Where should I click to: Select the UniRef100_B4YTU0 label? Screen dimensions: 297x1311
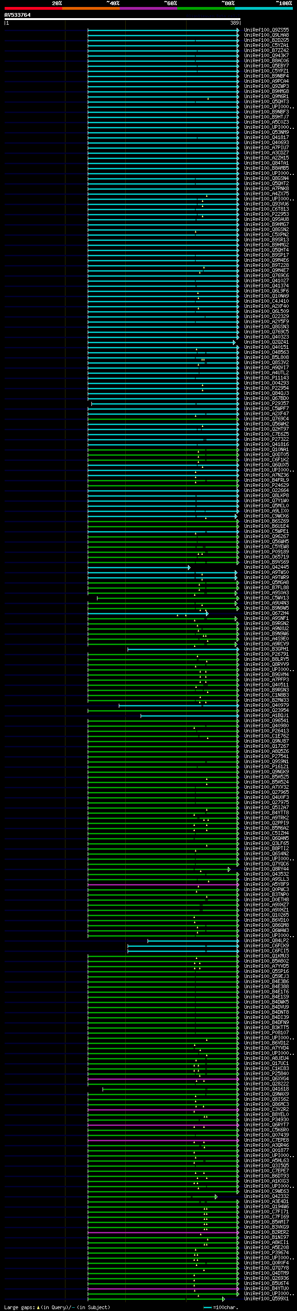[x=266, y=1289]
